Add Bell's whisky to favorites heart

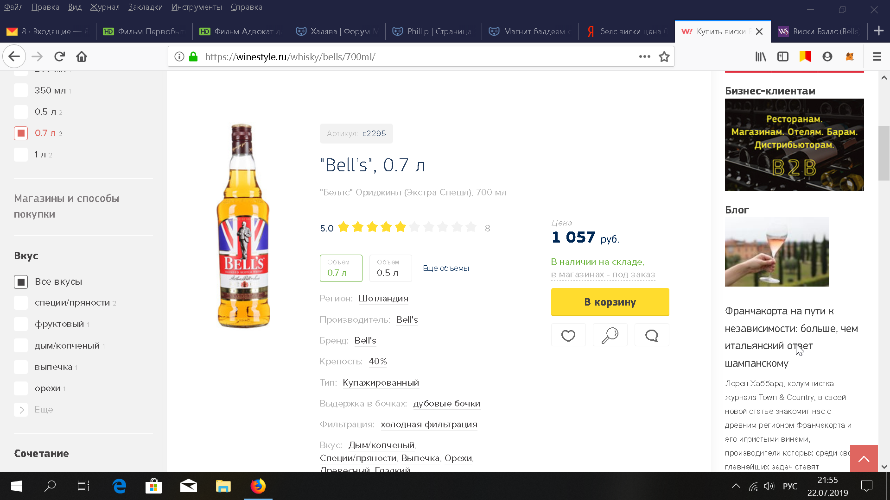(568, 335)
